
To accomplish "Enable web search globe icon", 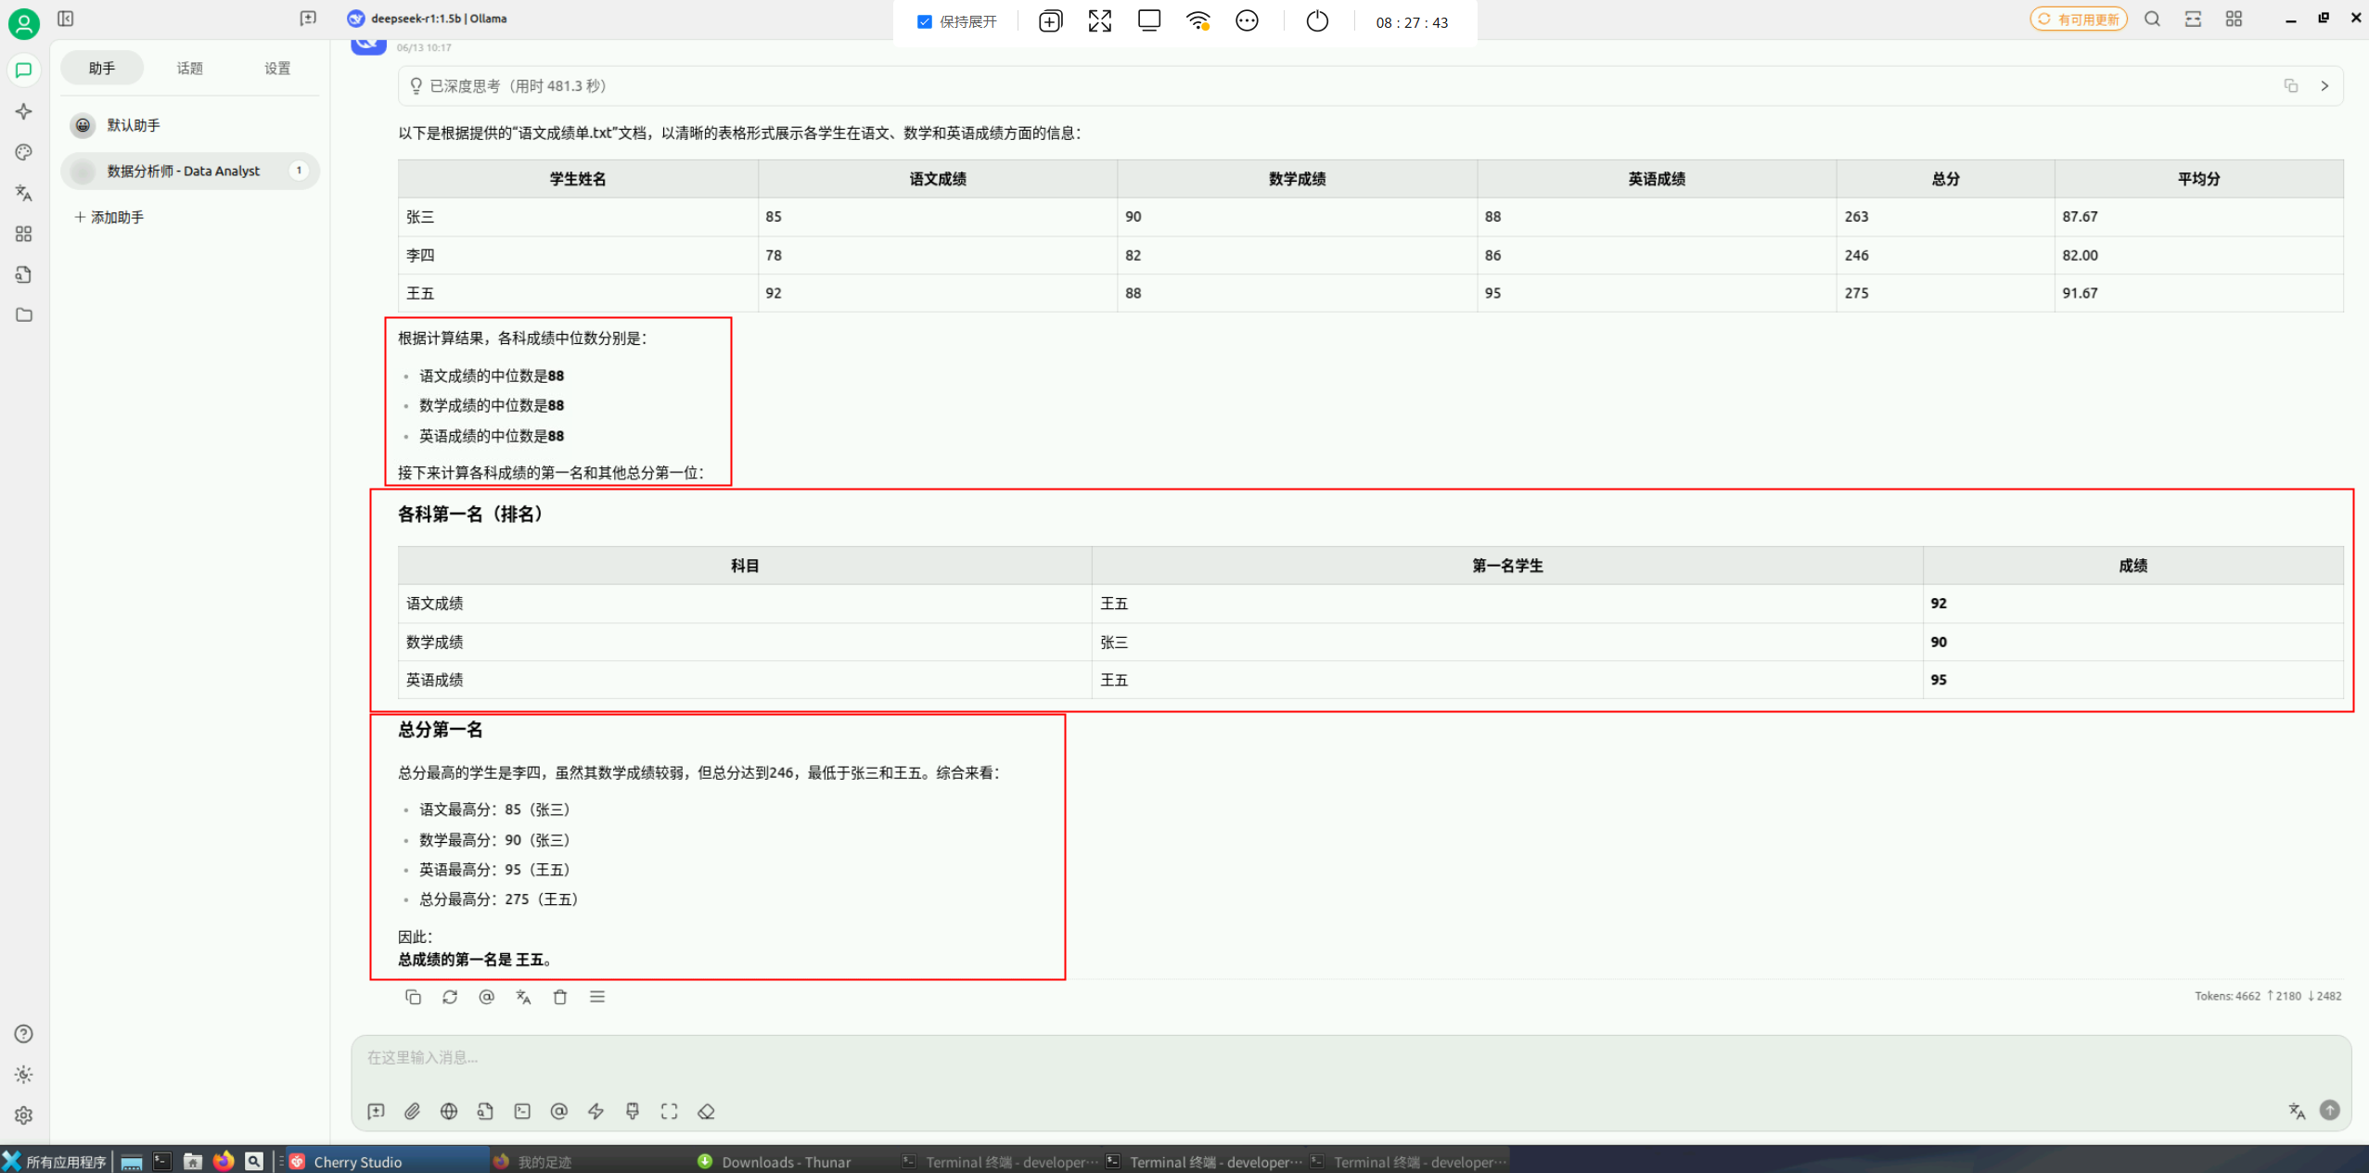I will (449, 1111).
